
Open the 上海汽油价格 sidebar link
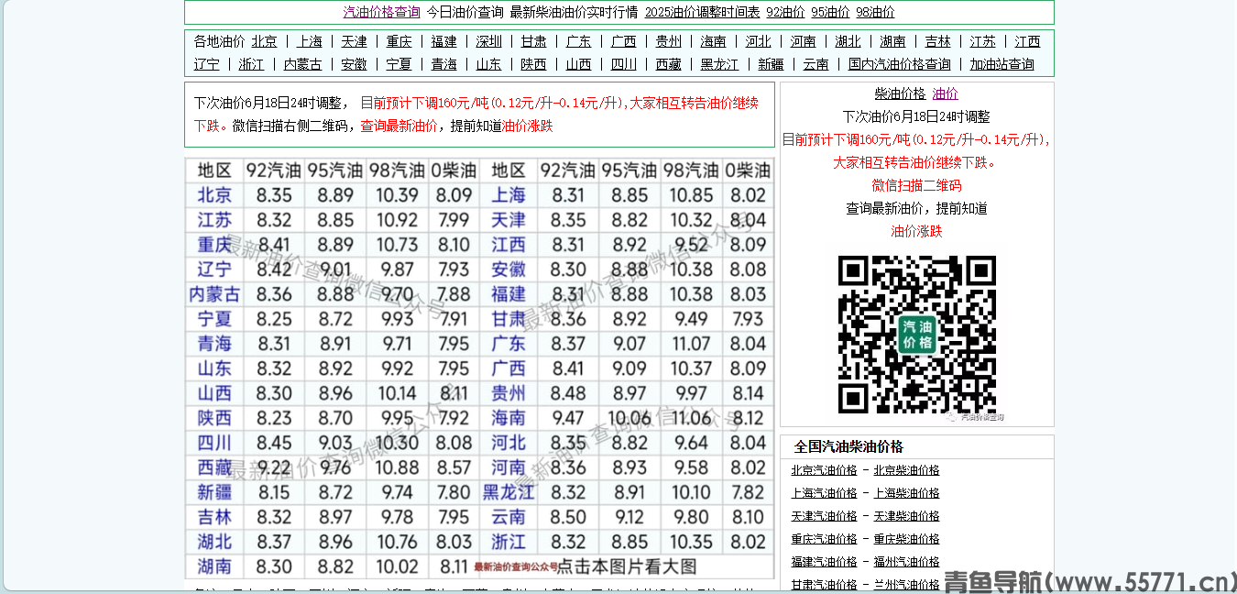[825, 493]
